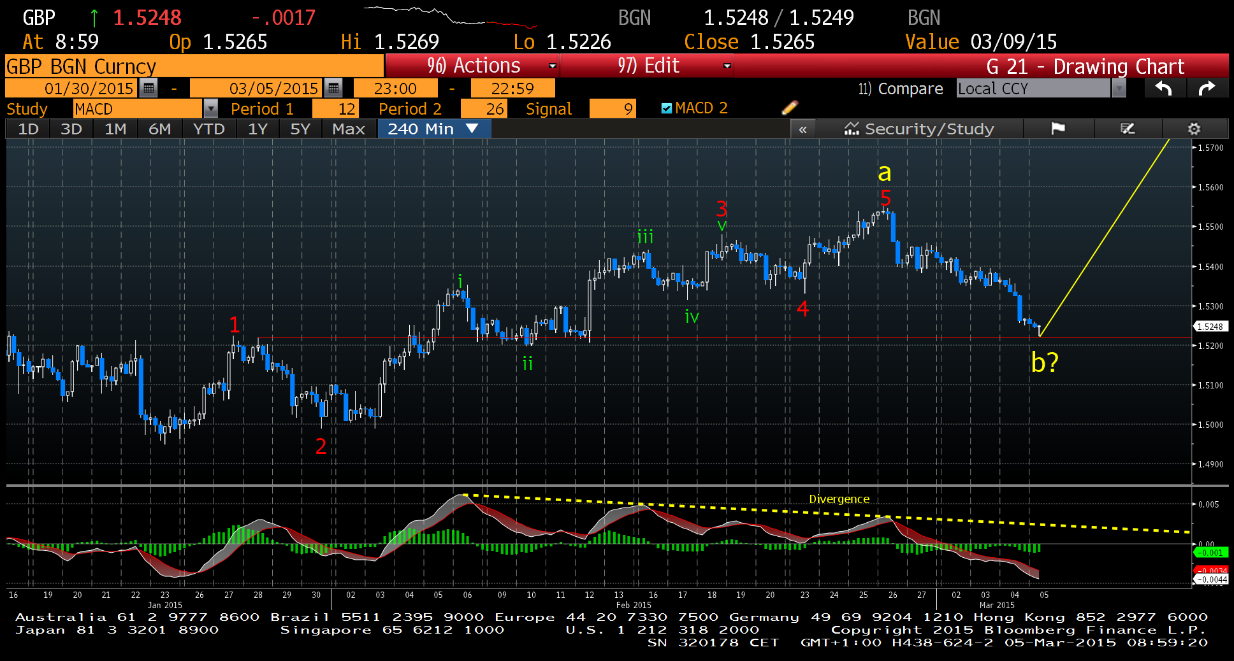
Task: Open chart settings gear icon
Action: [1194, 129]
